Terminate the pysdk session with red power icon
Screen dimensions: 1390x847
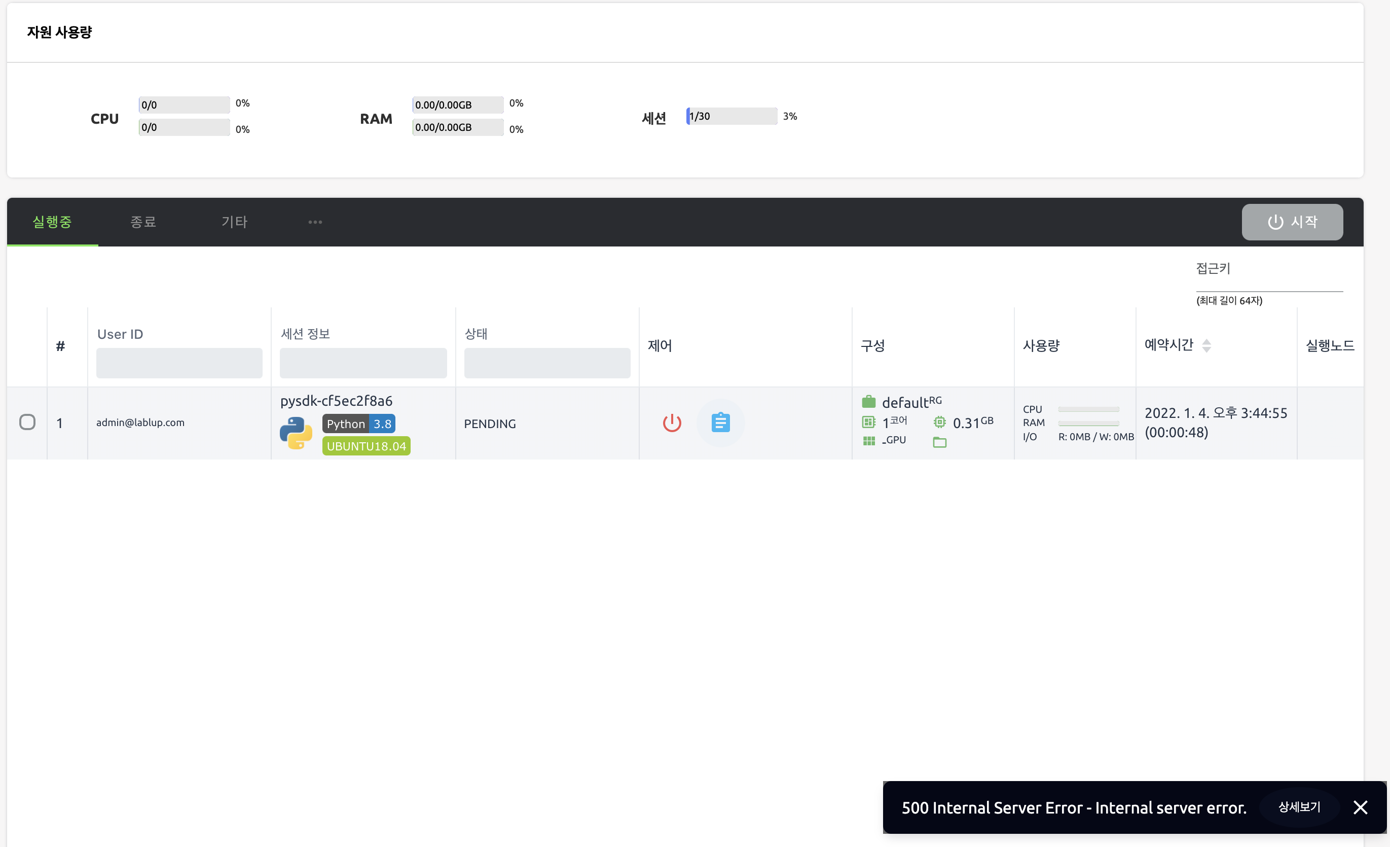[672, 422]
